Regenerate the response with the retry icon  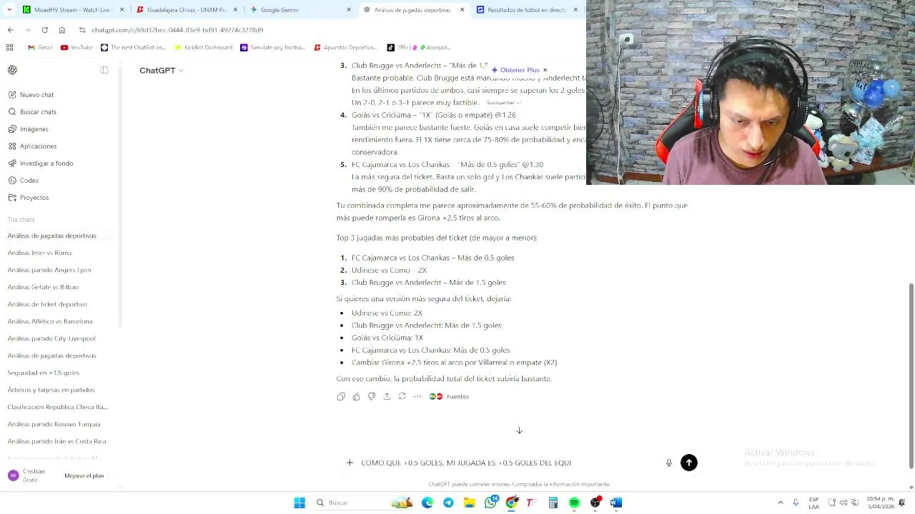coord(402,396)
